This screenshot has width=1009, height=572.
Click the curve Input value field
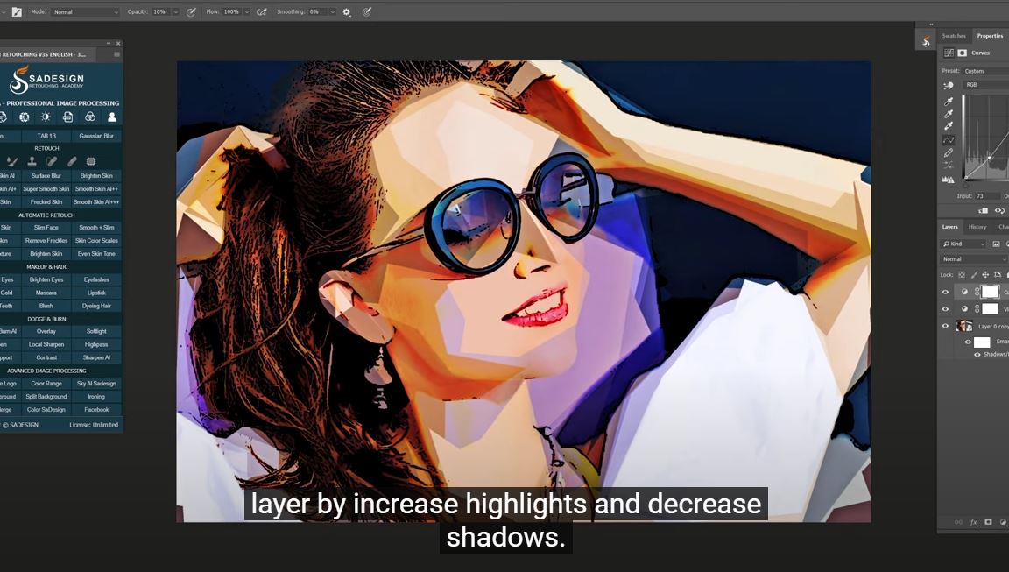(986, 196)
